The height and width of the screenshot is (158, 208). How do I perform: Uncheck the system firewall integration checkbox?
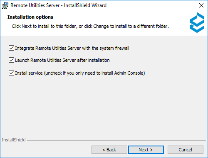(11, 48)
